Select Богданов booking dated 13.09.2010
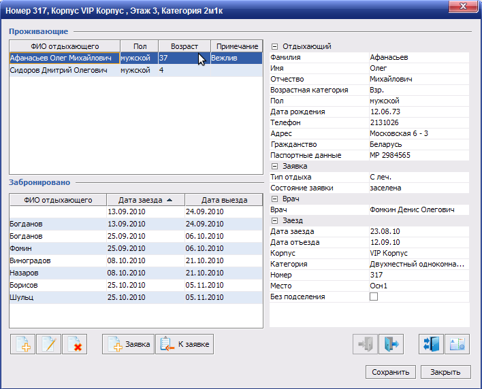482x389 pixels. click(x=136, y=224)
